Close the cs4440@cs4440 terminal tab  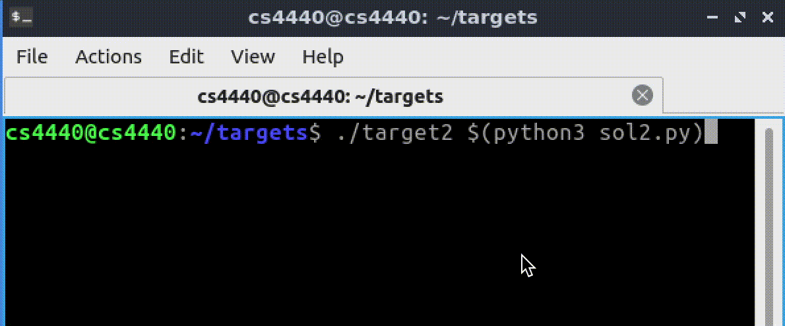tap(643, 96)
